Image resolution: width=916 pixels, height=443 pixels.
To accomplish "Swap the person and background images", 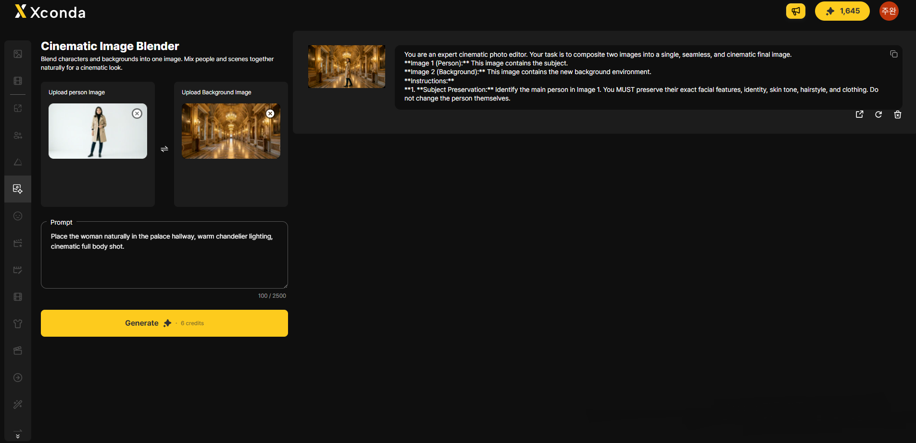I will click(164, 149).
